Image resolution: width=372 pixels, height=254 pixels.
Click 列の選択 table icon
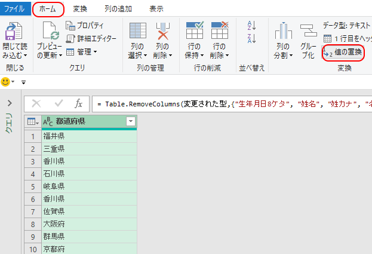pos(138,31)
